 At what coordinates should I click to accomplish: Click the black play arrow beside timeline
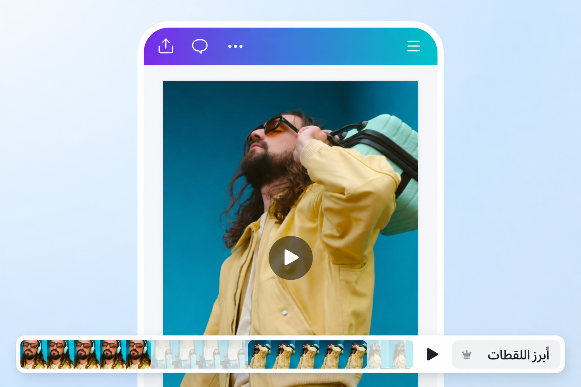point(432,354)
